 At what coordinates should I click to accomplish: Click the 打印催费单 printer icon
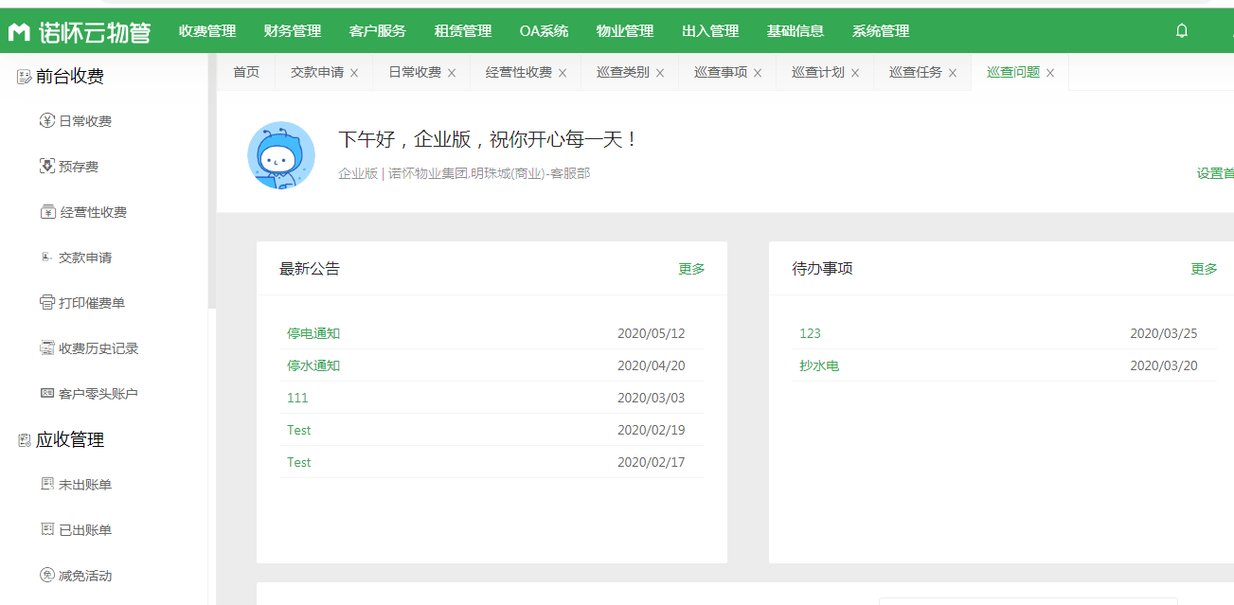(47, 303)
